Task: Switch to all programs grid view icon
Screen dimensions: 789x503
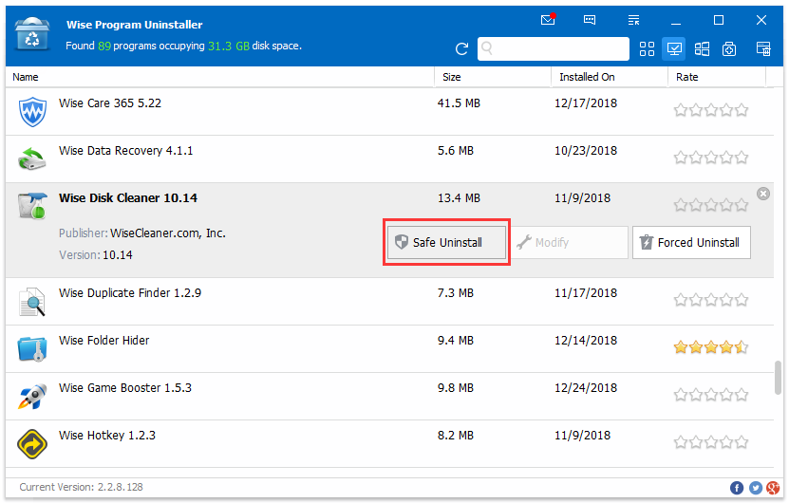Action: (x=647, y=48)
